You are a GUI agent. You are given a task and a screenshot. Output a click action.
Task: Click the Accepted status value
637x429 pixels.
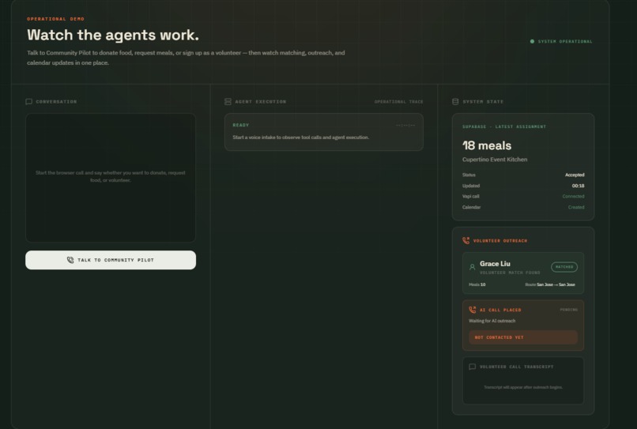tap(575, 175)
